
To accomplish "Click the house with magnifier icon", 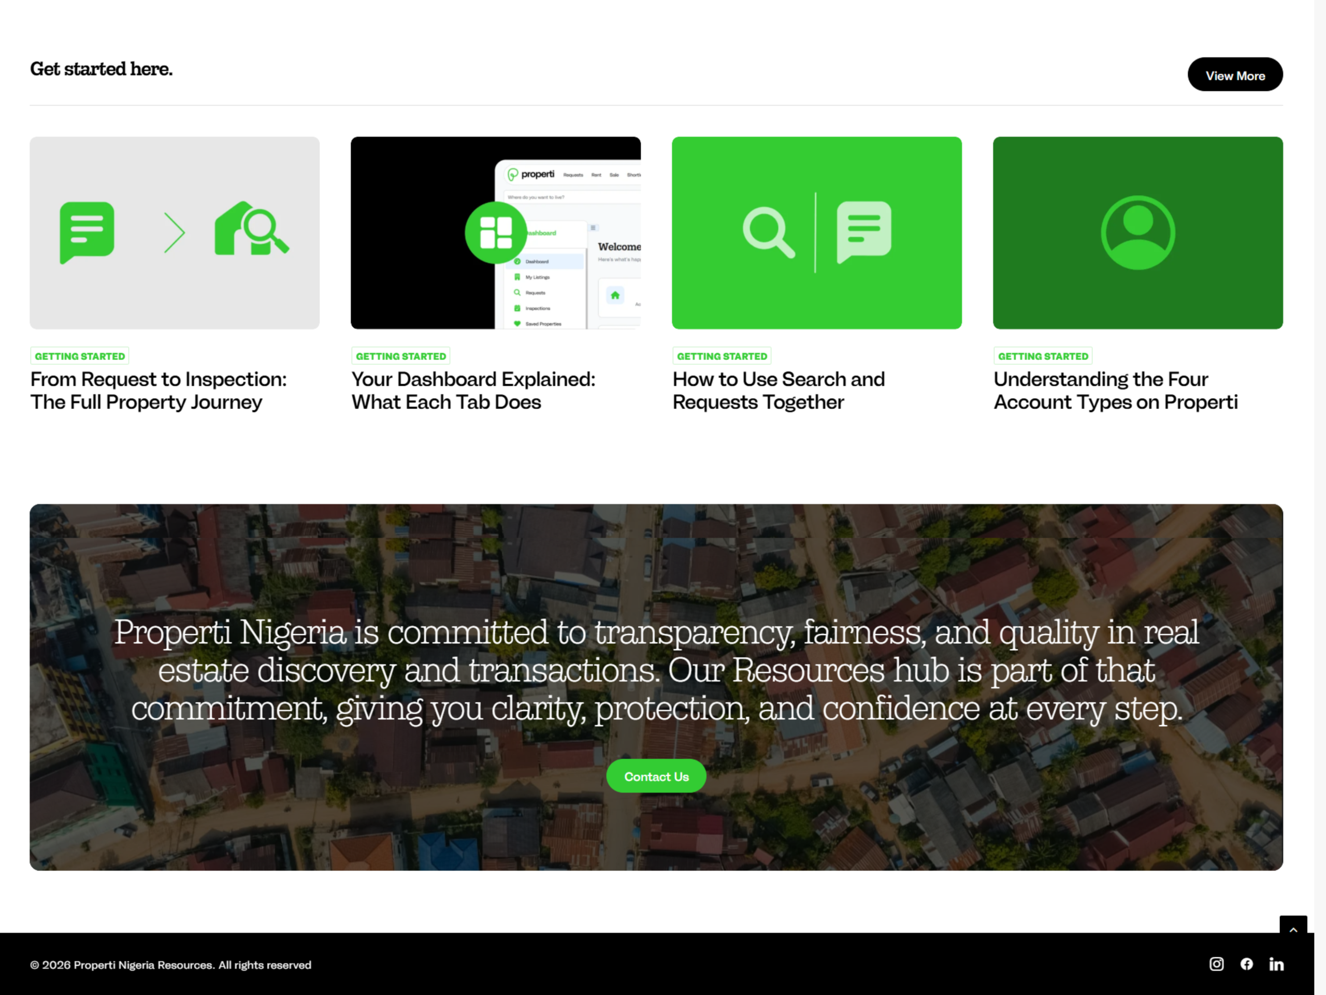I will tap(251, 229).
